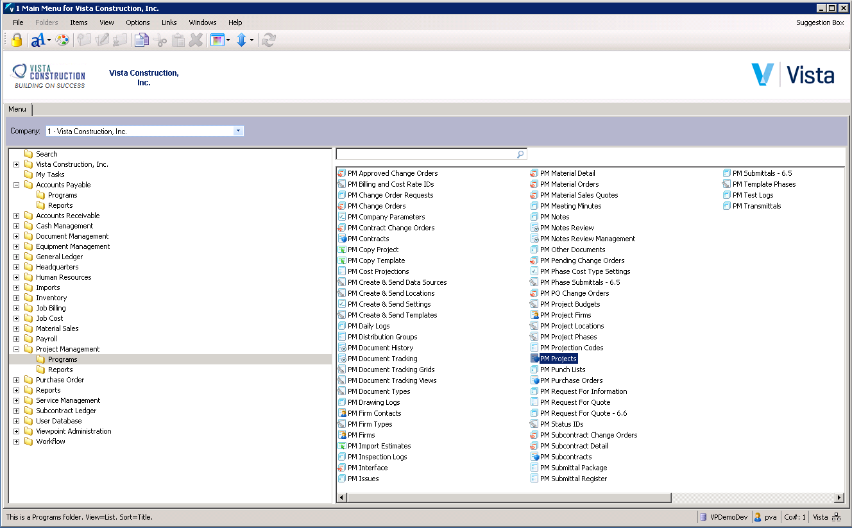
Task: Click the edit folder pencil toolbar icon
Action: tap(102, 40)
